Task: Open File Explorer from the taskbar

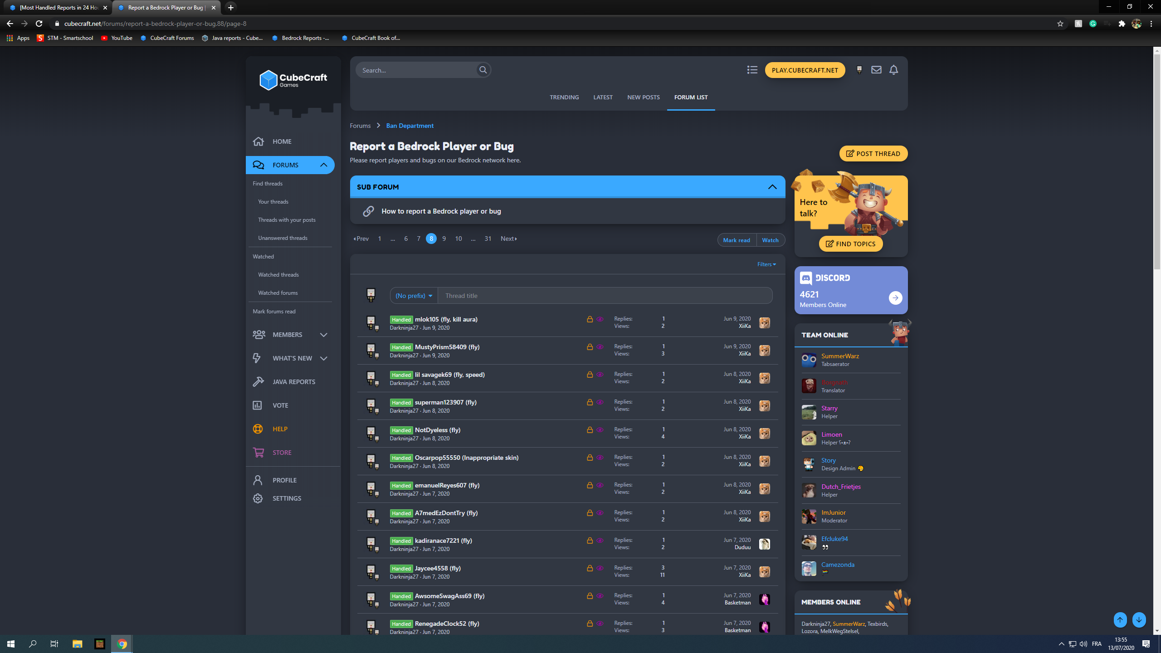Action: point(78,644)
